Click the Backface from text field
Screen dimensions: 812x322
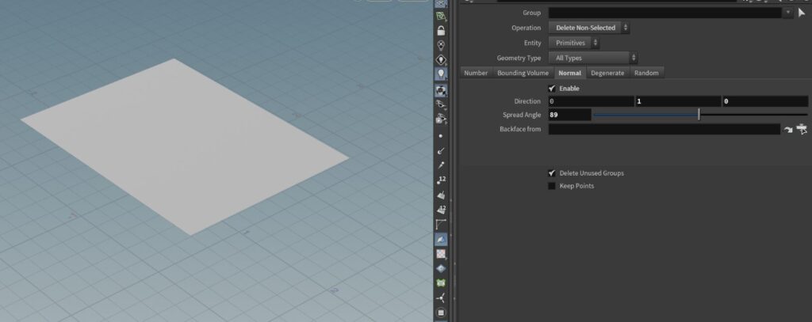pyautogui.click(x=664, y=129)
